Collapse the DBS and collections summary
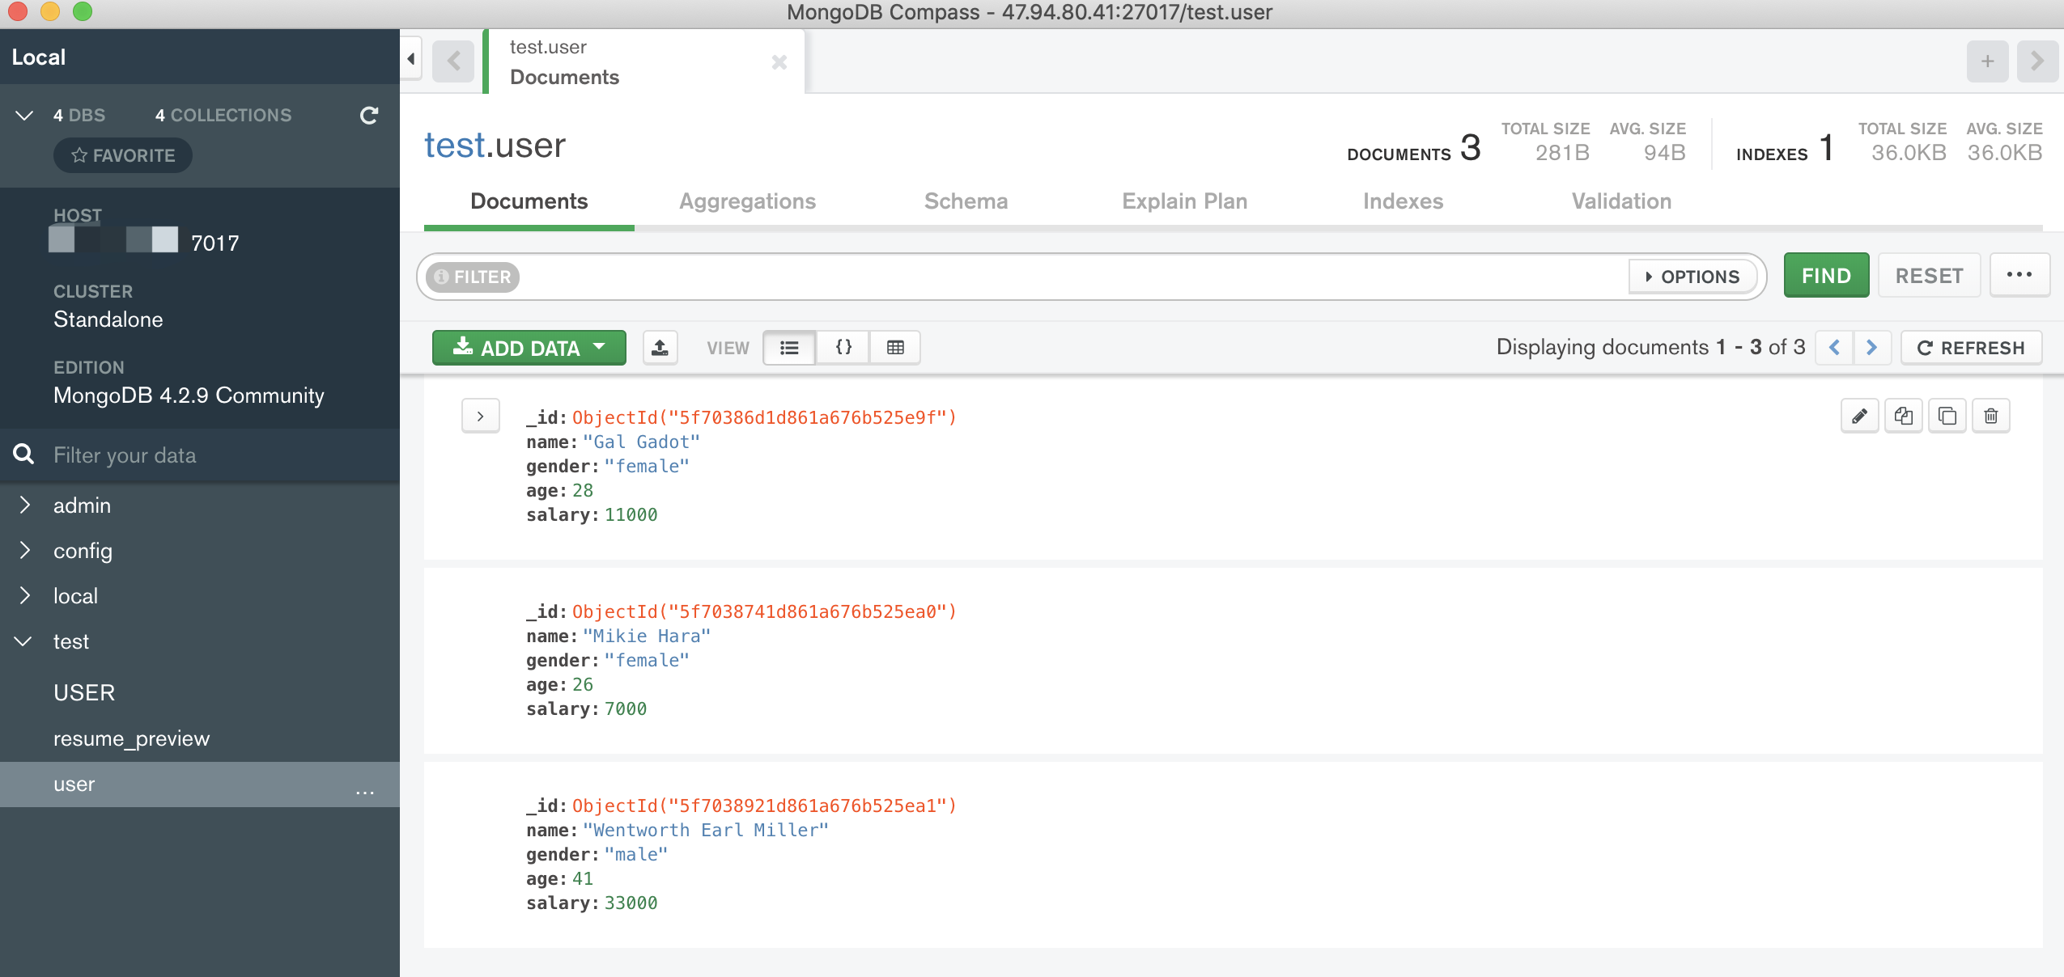 coord(24,116)
